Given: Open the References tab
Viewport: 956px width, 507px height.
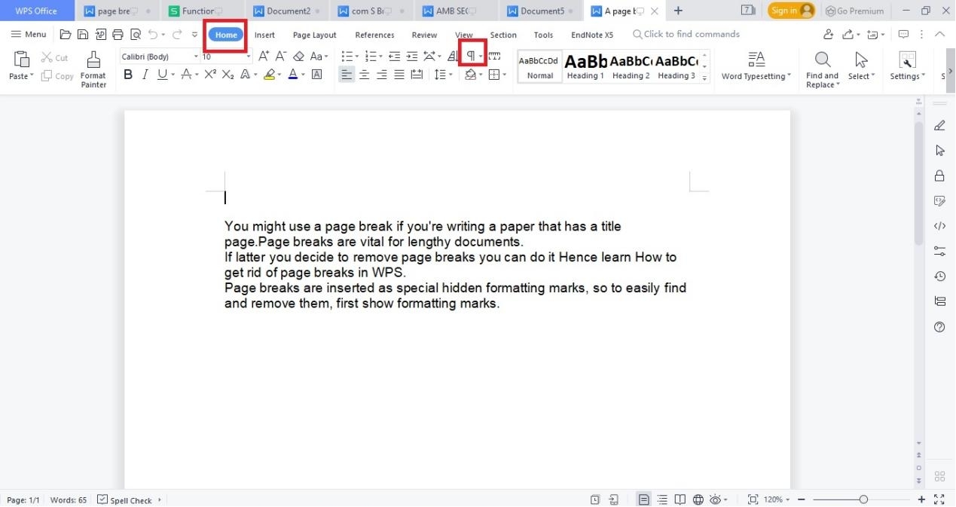Looking at the screenshot, I should (374, 35).
